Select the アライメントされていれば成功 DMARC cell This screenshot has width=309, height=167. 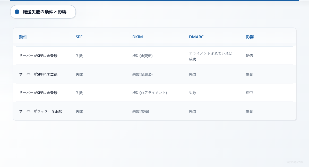[211, 56]
